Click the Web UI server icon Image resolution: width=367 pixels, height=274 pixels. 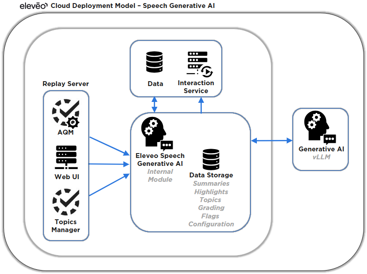coord(66,158)
